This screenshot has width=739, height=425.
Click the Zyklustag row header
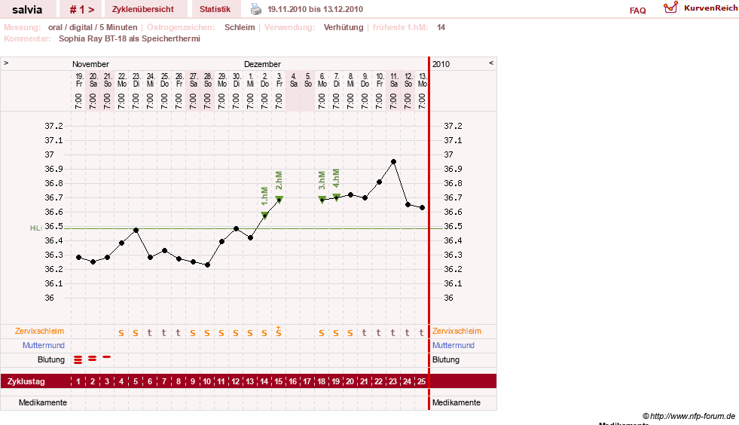coord(26,381)
